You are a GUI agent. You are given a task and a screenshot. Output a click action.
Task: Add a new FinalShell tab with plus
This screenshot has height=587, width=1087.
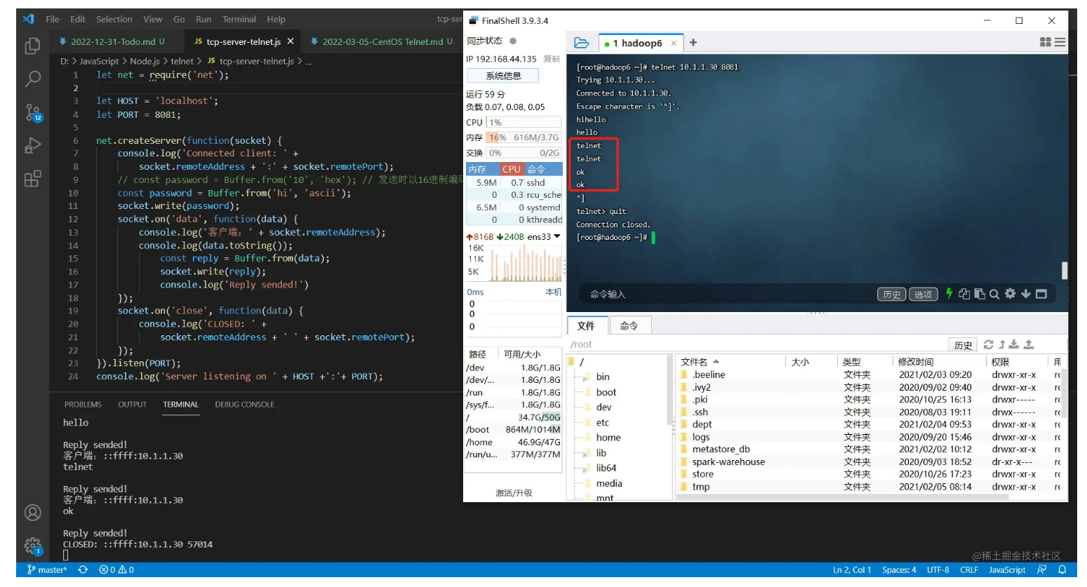pos(693,43)
